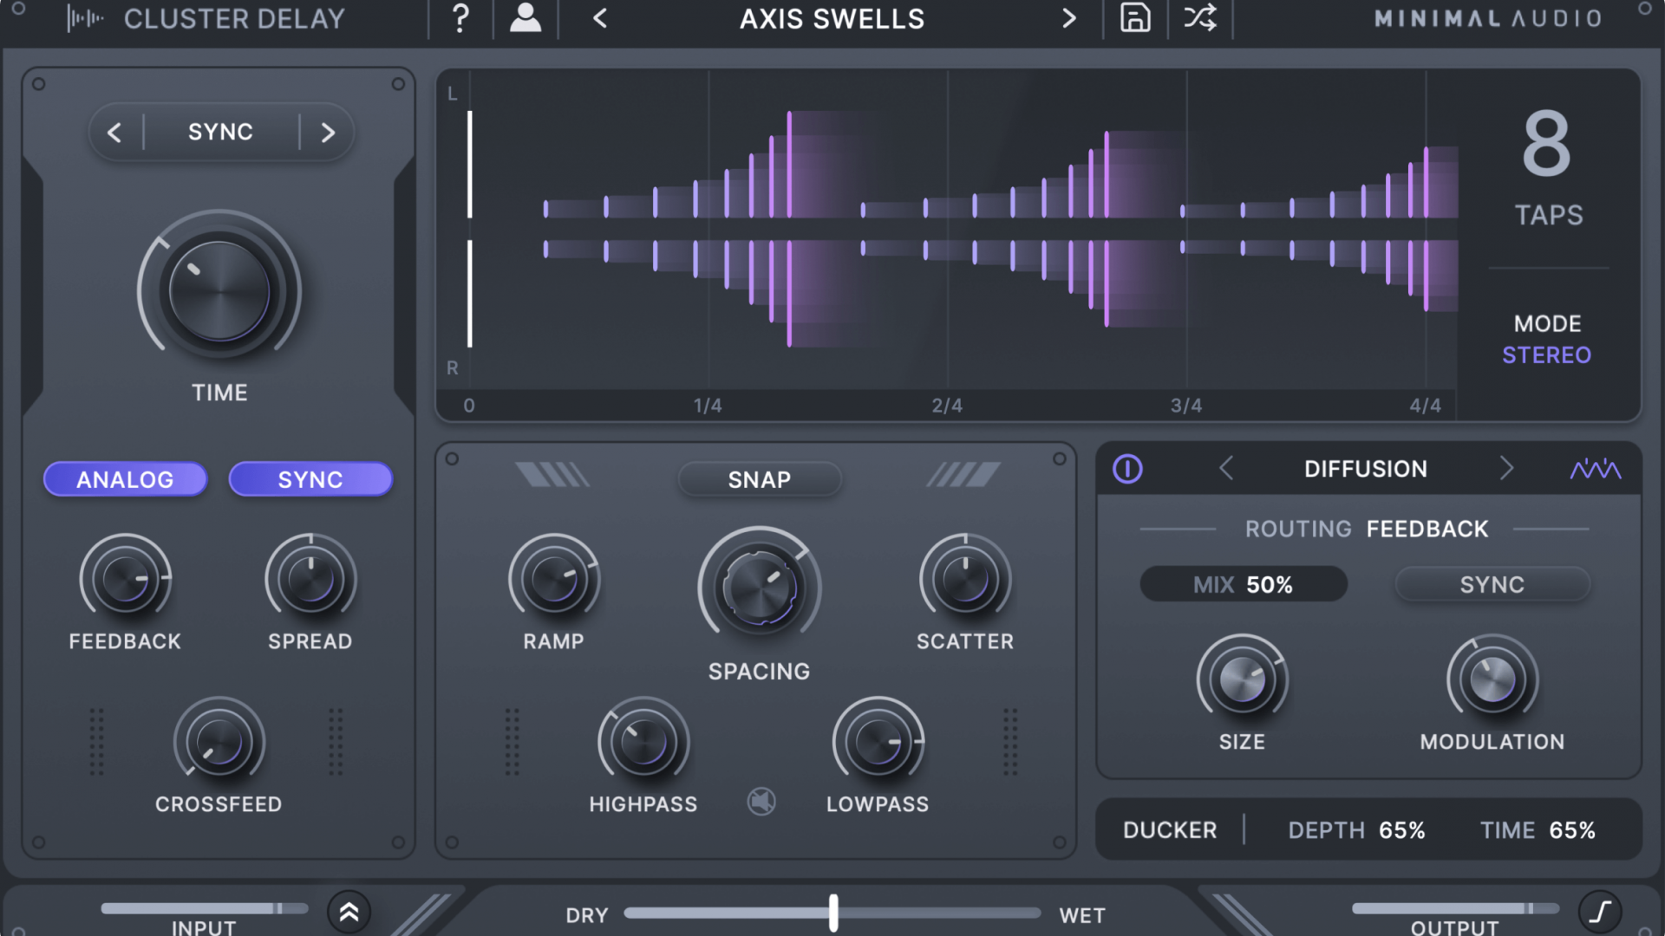This screenshot has width=1665, height=936.
Task: Click the user account icon
Action: point(525,18)
